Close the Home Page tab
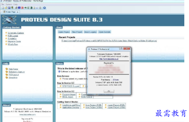 point(17,12)
